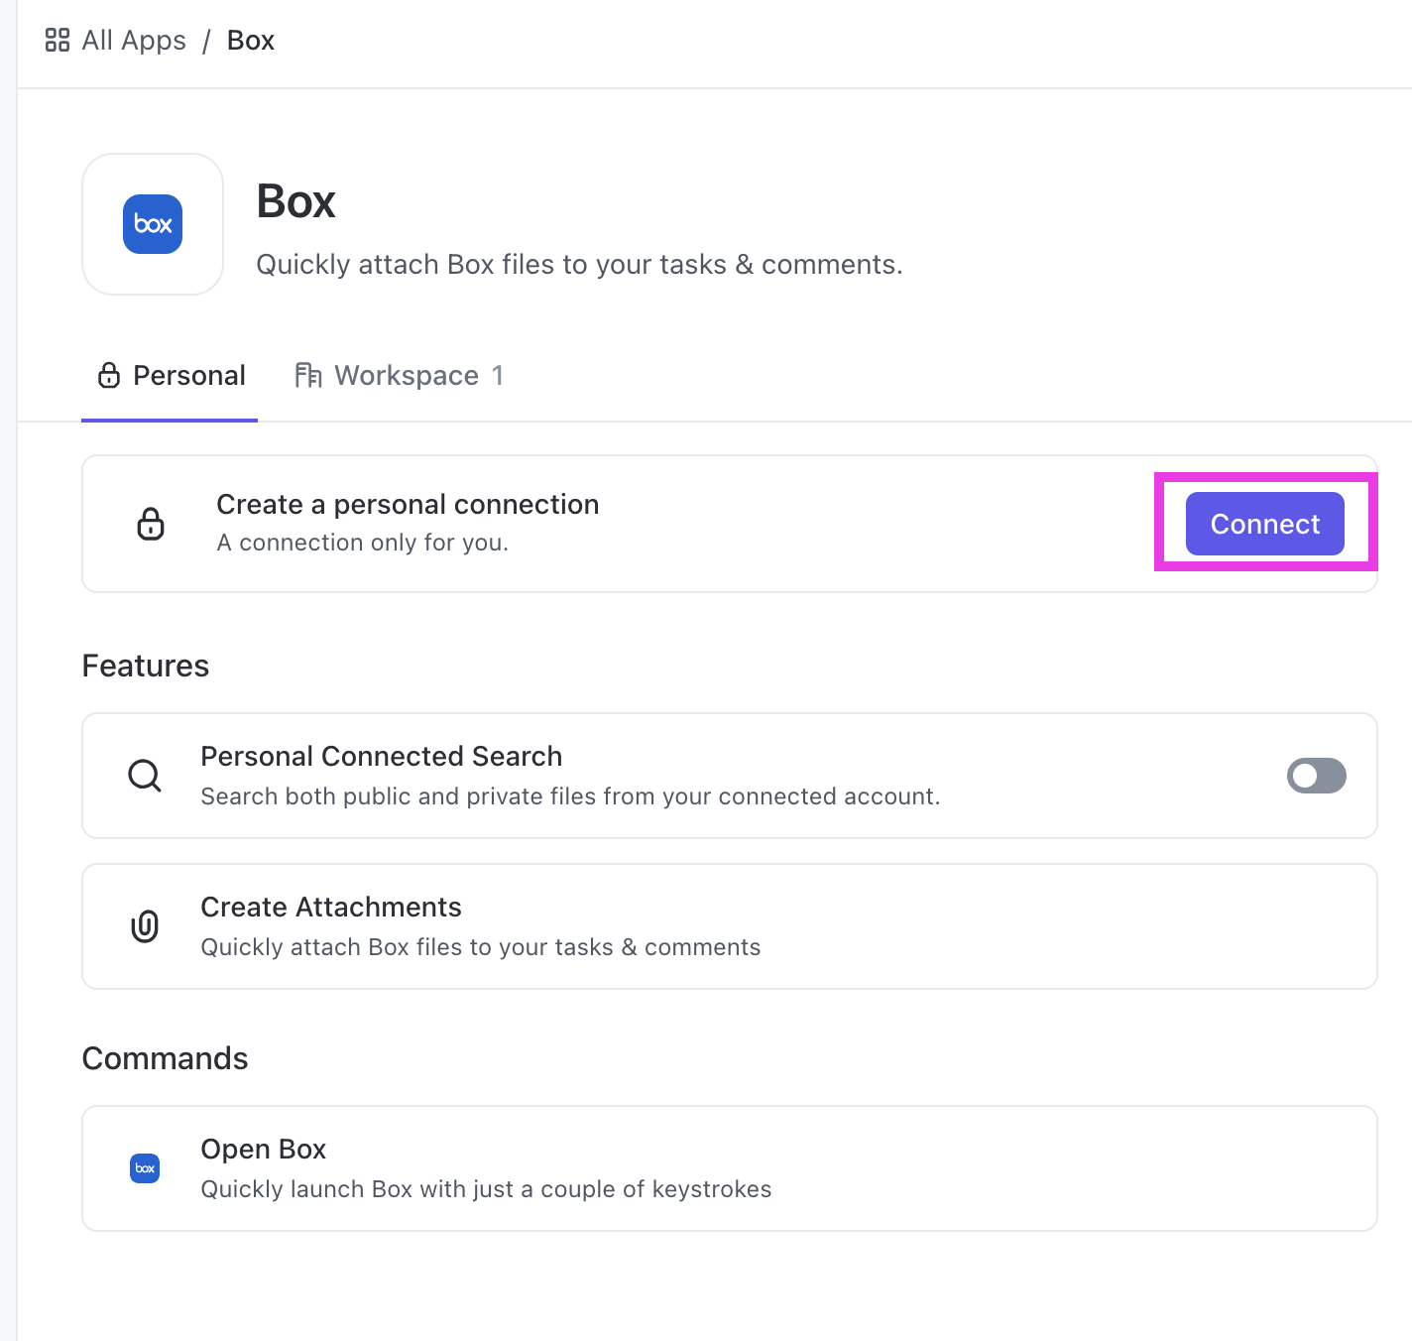Click the Open Box command title
The height and width of the screenshot is (1341, 1412).
pyautogui.click(x=263, y=1149)
